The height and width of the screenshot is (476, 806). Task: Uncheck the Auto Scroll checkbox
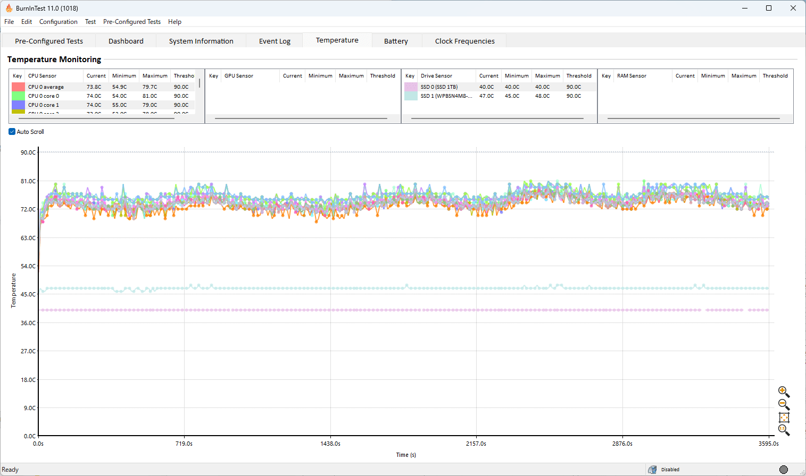click(12, 132)
